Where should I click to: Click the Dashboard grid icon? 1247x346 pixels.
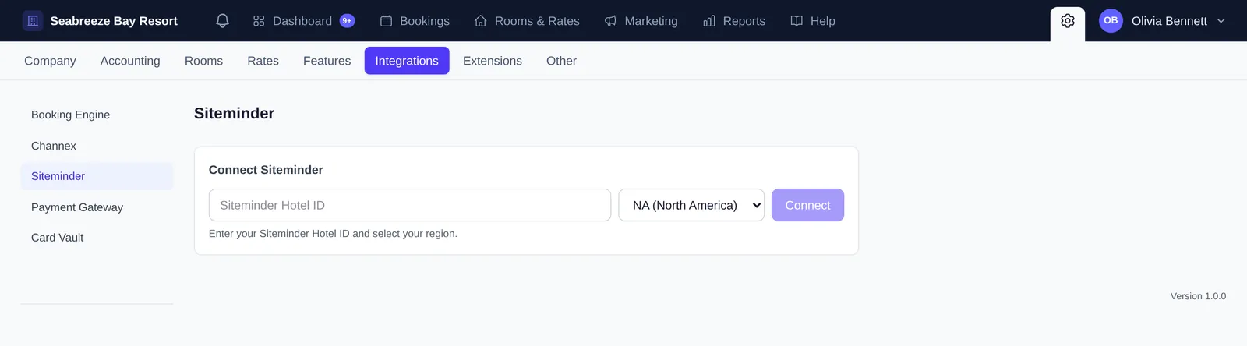259,21
